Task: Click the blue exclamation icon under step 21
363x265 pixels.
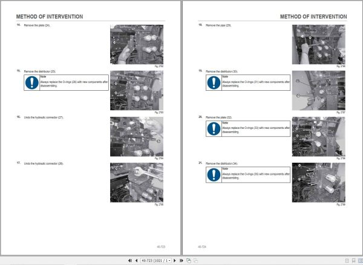Action: coord(214,174)
